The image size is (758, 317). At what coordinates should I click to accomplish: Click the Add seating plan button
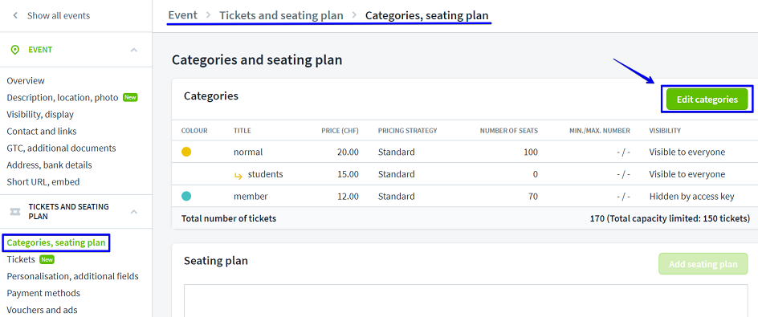pyautogui.click(x=703, y=264)
